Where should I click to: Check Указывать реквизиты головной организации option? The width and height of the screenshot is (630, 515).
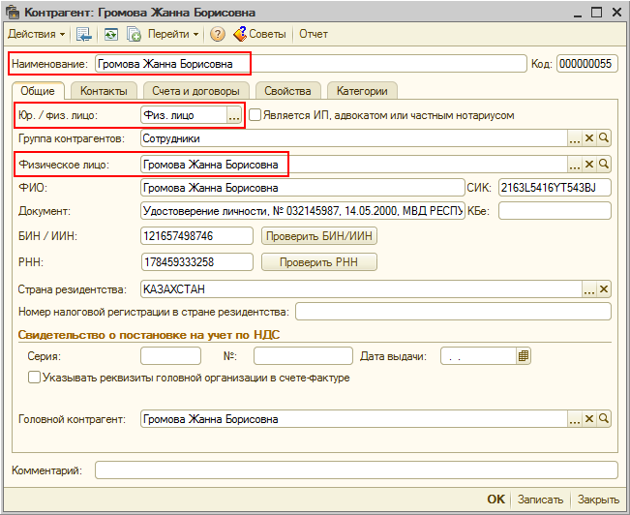pyautogui.click(x=35, y=379)
